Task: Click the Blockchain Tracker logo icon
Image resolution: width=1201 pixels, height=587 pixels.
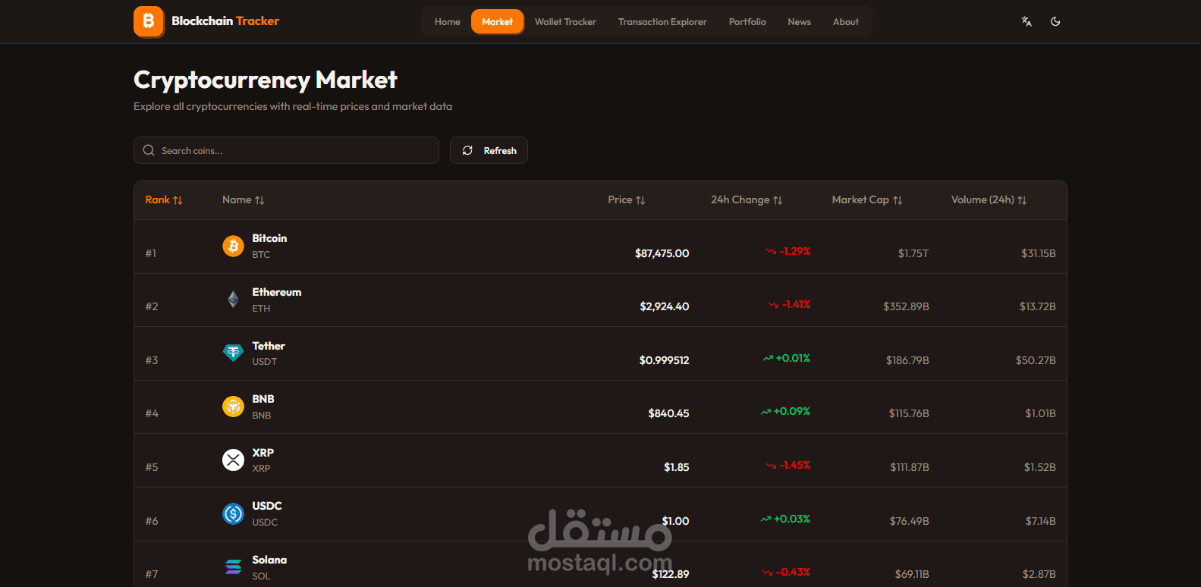Action: click(x=149, y=21)
